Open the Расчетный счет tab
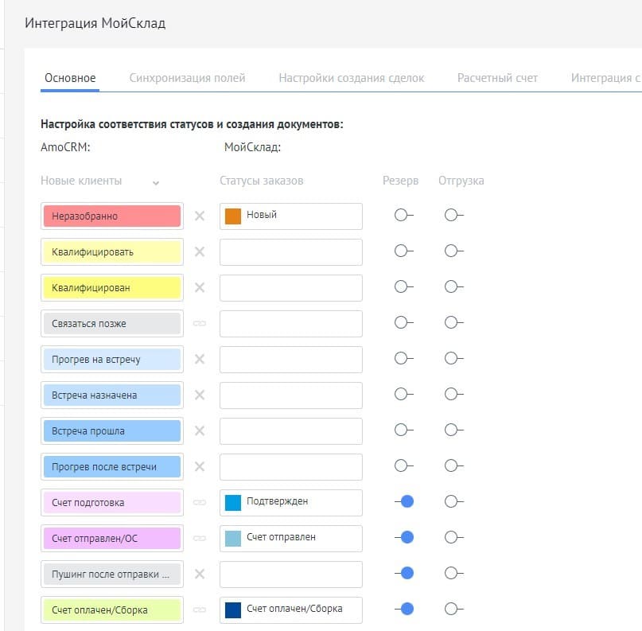The height and width of the screenshot is (631, 642). (497, 78)
